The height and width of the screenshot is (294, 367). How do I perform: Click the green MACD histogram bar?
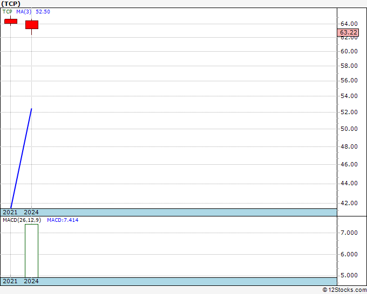pos(32,251)
